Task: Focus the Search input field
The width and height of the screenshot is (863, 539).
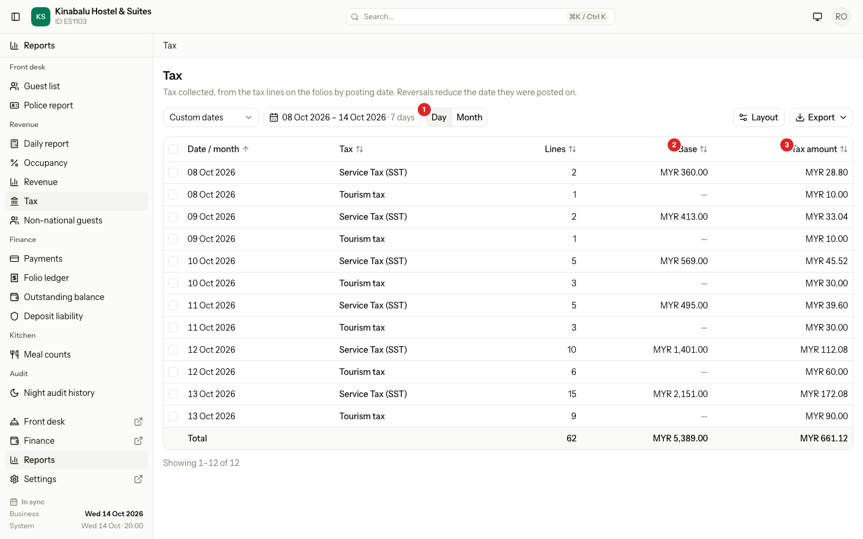Action: point(481,17)
